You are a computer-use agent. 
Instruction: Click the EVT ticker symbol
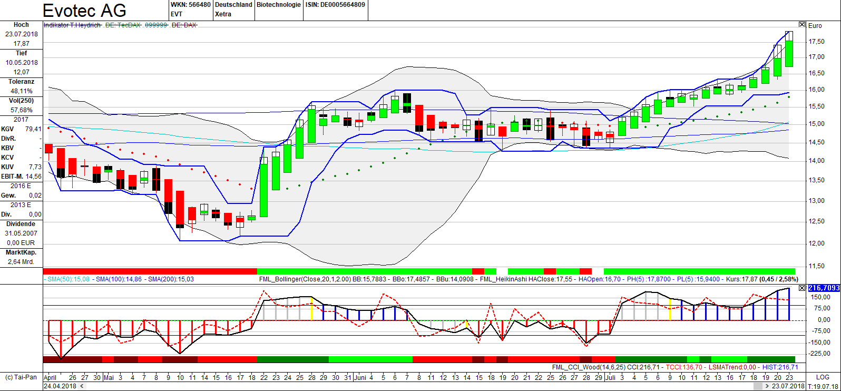tap(177, 14)
